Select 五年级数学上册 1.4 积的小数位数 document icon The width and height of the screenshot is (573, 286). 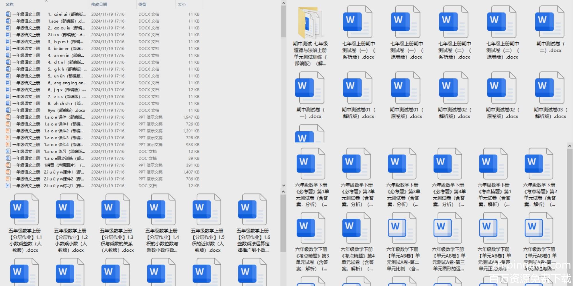click(x=161, y=209)
